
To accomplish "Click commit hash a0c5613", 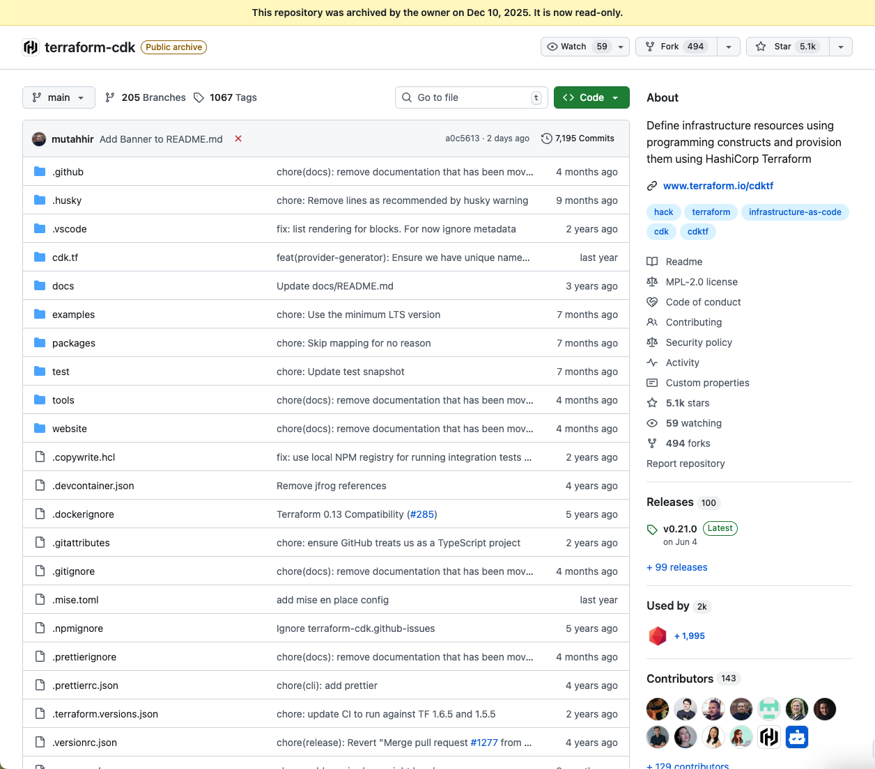I will 463,138.
